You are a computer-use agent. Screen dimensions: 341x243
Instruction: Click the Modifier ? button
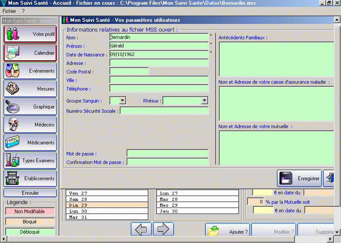click(x=274, y=230)
